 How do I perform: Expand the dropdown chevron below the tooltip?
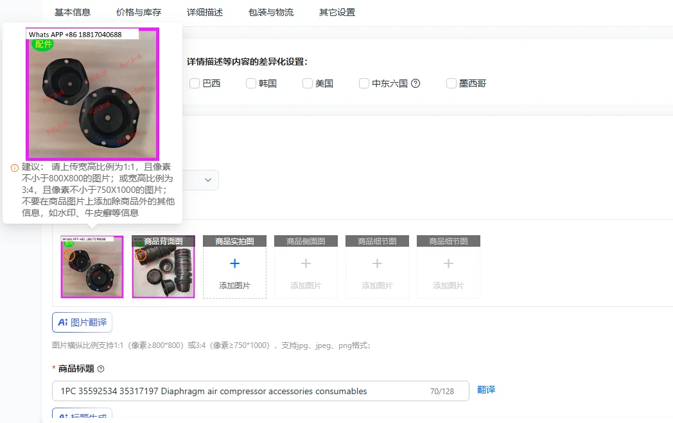pos(208,180)
